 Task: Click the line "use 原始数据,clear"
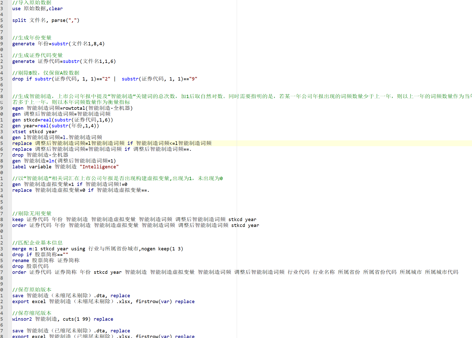(x=38, y=8)
